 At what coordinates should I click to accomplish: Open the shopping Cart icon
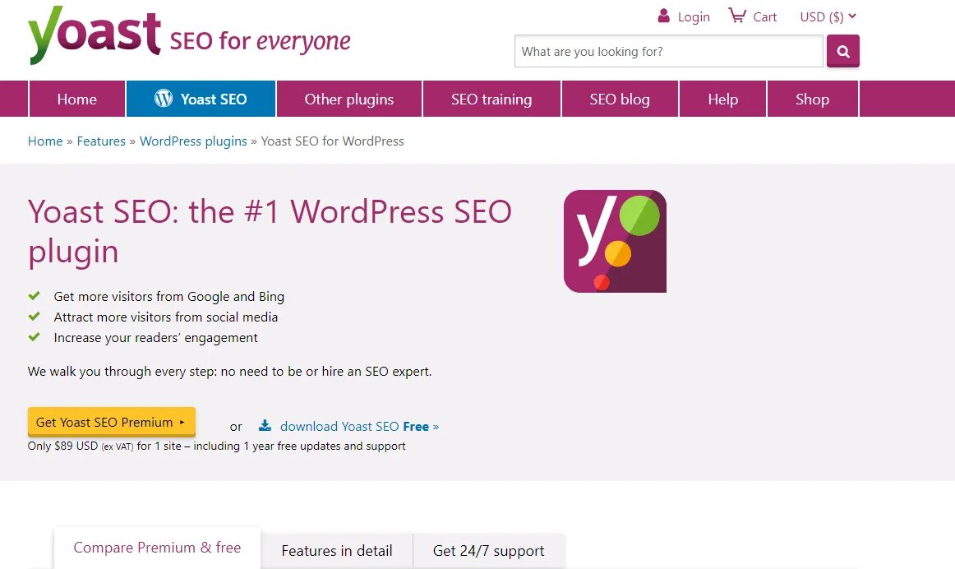(737, 16)
